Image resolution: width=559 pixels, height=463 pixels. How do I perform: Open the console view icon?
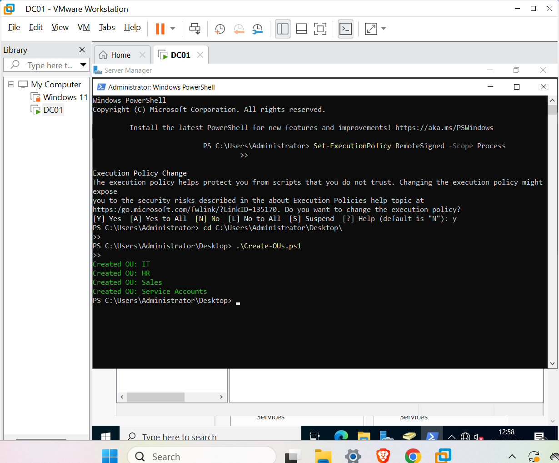[345, 29]
